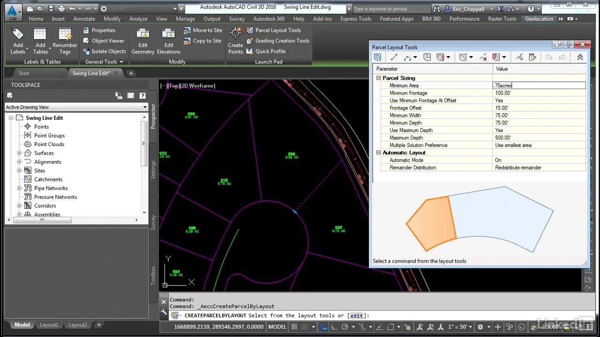Open the Slide Line create dropdown arrow
Image resolution: width=600 pixels, height=337 pixels.
(448, 57)
